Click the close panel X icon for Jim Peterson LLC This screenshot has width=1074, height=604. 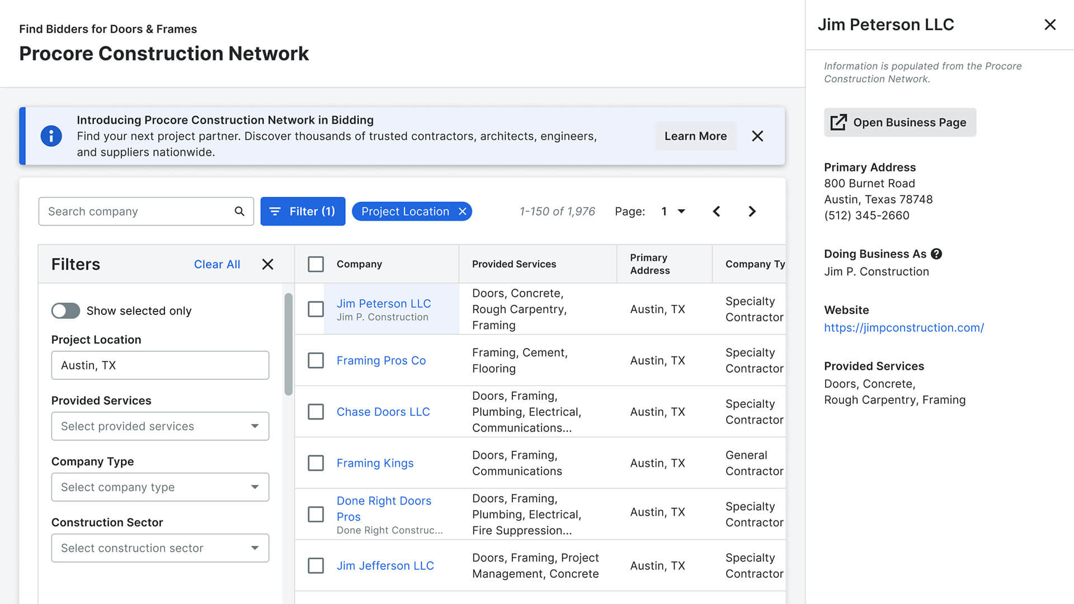(1051, 25)
